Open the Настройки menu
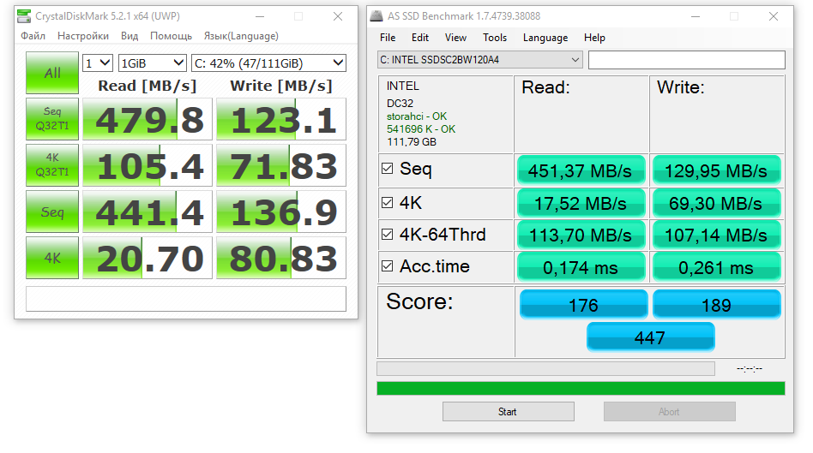Viewport: 813px width, 453px height. point(83,36)
